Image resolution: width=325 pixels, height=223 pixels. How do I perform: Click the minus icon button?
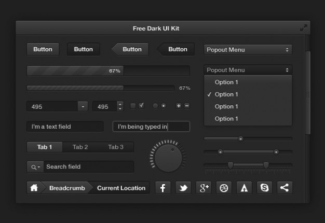pyautogui.click(x=187, y=106)
